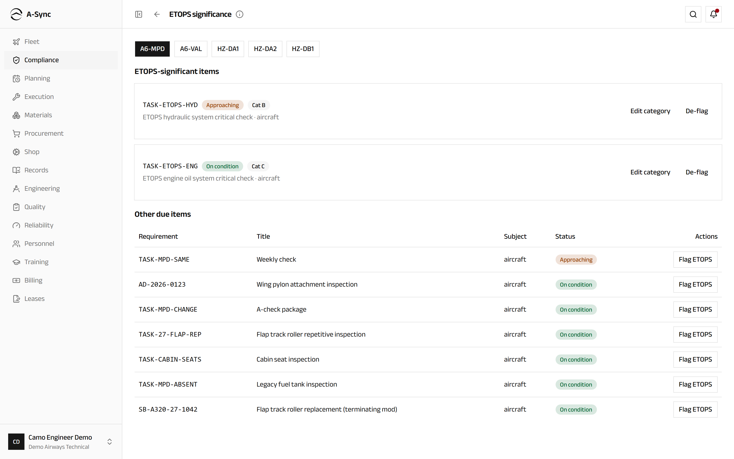
Task: De-flag the TASK-ETOPS-HYD item
Action: (697, 111)
